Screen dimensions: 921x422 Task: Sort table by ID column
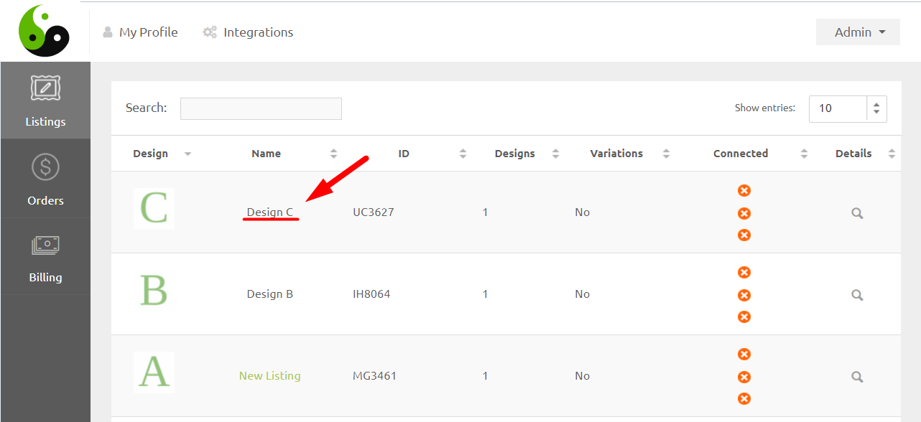tap(404, 154)
